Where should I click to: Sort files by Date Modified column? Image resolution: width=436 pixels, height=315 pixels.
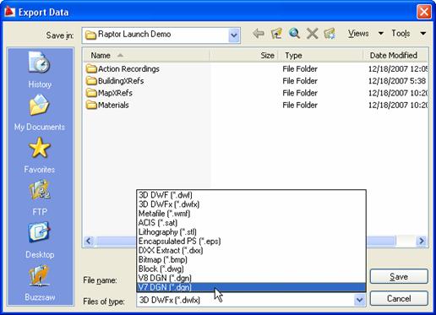[395, 56]
